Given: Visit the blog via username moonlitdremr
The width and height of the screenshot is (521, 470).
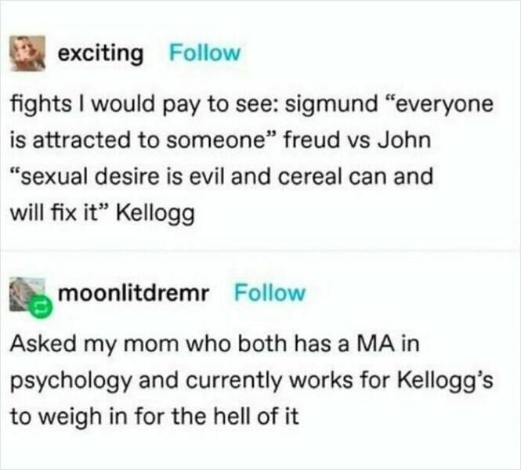Looking at the screenshot, I should click(134, 293).
